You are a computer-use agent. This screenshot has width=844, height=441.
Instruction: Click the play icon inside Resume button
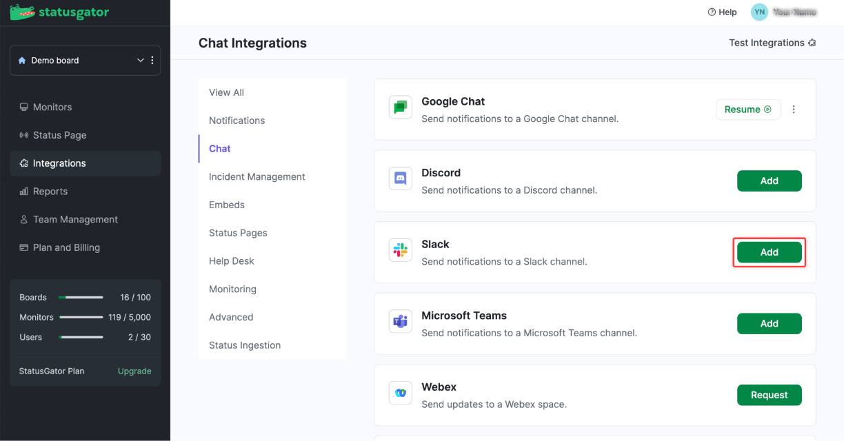click(x=767, y=110)
